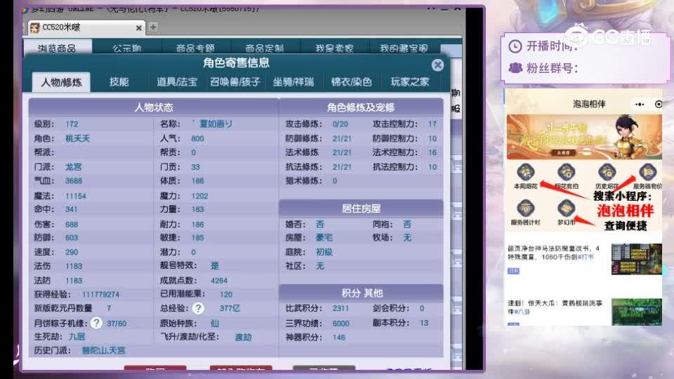Open the 1060千伤剑 article title

(x=554, y=253)
